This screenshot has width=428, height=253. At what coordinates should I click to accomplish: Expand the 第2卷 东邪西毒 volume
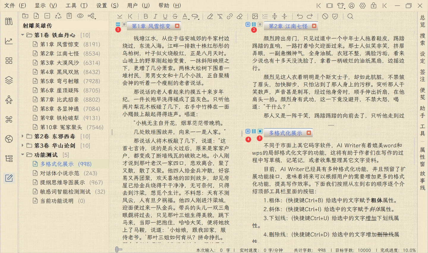(x=23, y=136)
